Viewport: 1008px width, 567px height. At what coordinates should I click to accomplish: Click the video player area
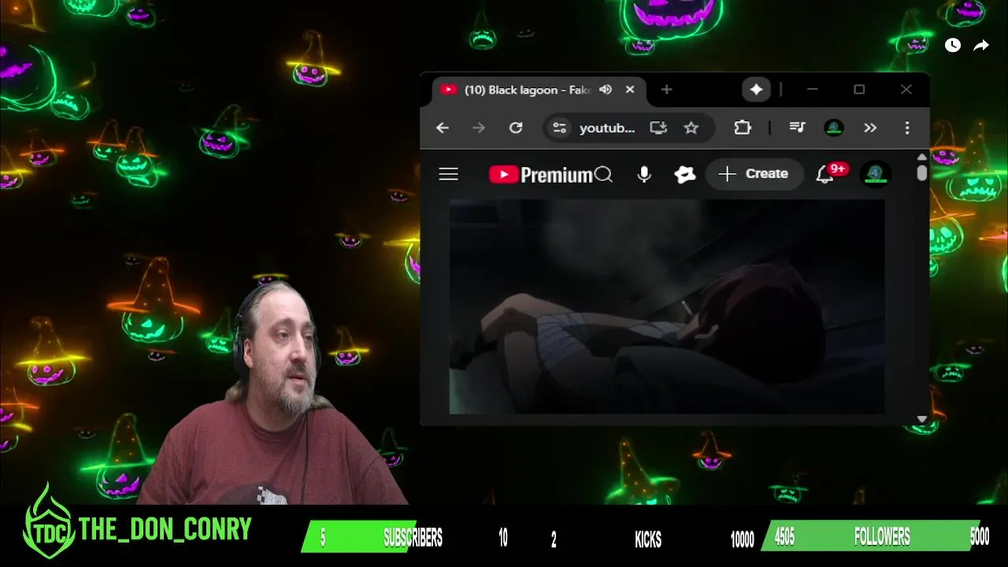[x=667, y=306]
